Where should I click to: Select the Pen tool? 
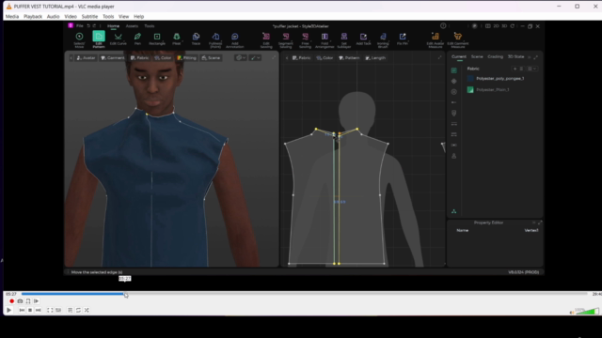(137, 39)
